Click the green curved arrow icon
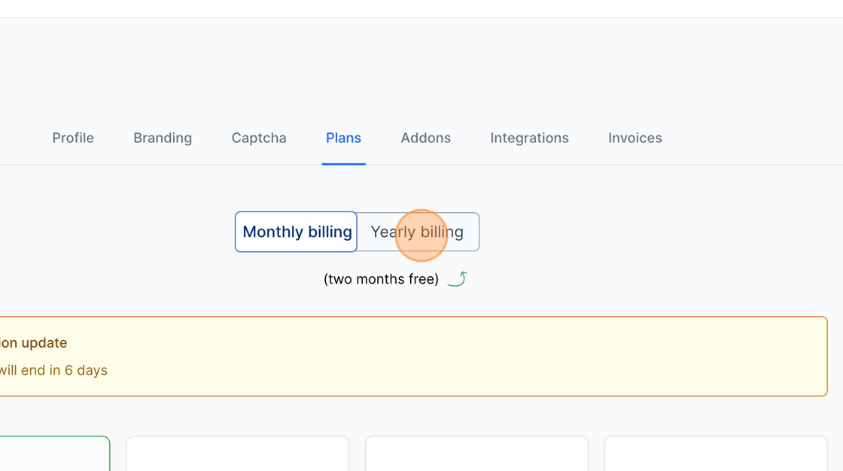 tap(457, 278)
